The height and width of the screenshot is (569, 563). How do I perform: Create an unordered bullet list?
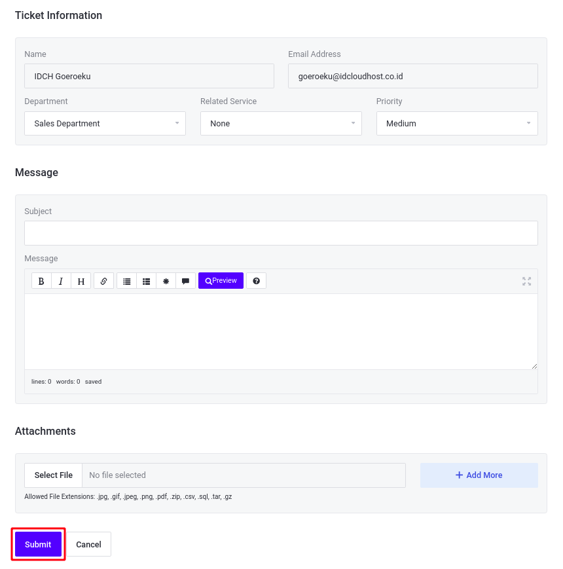point(126,280)
